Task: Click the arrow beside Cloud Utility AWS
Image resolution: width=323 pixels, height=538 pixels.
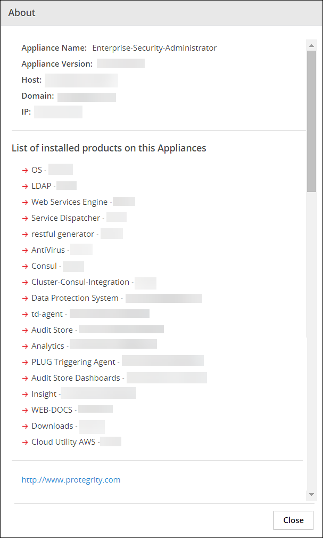Action: pyautogui.click(x=24, y=442)
